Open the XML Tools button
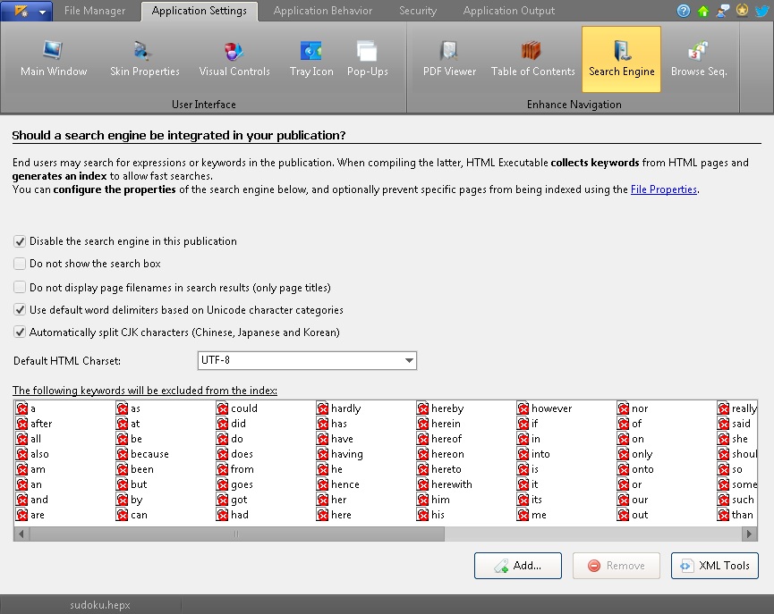 (714, 566)
